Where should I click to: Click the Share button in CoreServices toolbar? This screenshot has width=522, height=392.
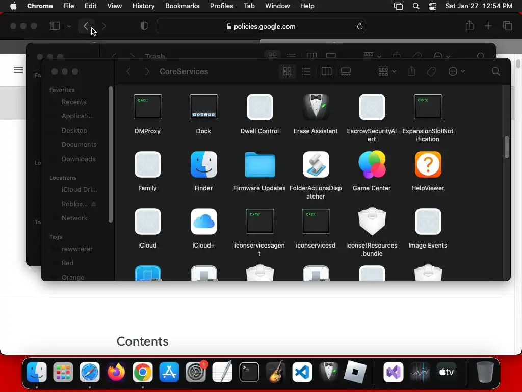click(x=411, y=71)
